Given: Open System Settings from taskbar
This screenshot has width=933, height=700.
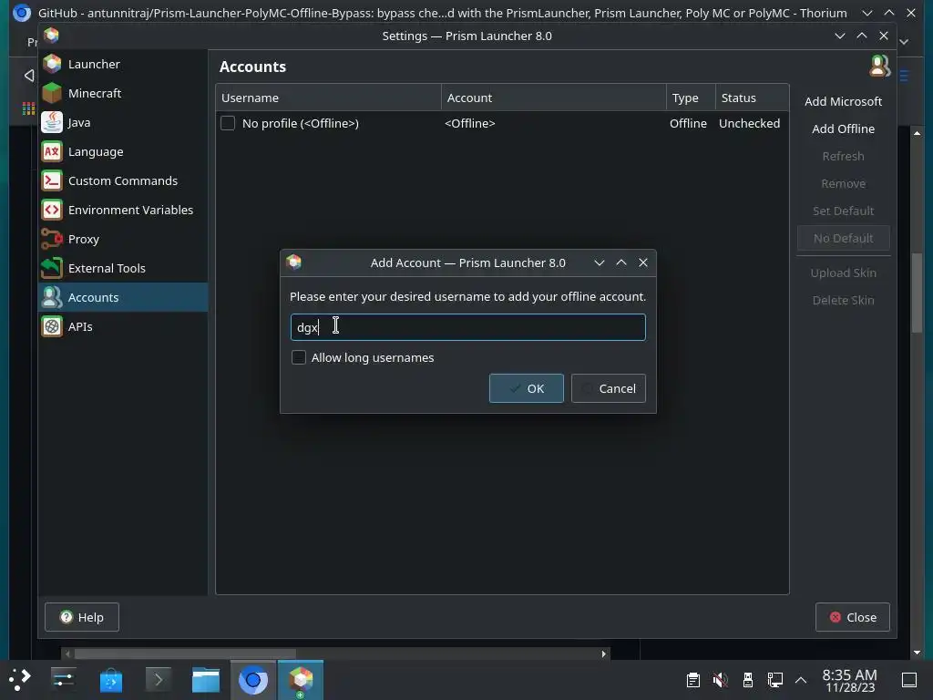Looking at the screenshot, I should pos(63,679).
